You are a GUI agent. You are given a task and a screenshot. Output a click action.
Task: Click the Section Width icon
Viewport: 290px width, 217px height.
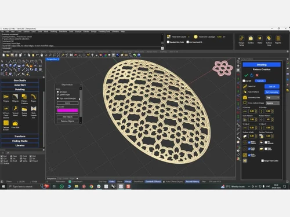245,136
